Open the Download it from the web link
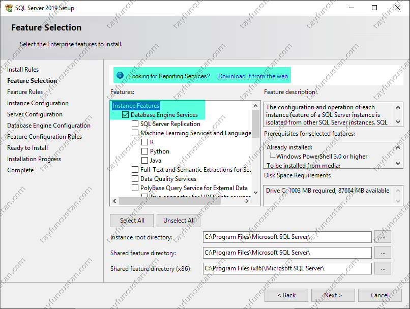Viewport: 410px width, 309px height. (253, 76)
